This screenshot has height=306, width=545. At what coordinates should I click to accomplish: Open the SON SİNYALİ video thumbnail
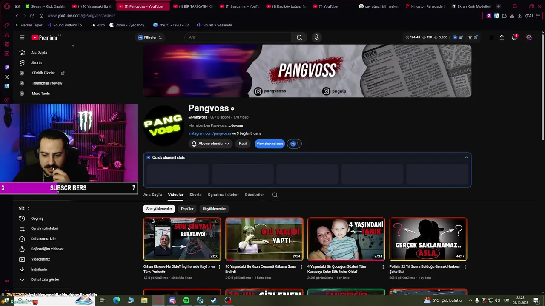[182, 239]
